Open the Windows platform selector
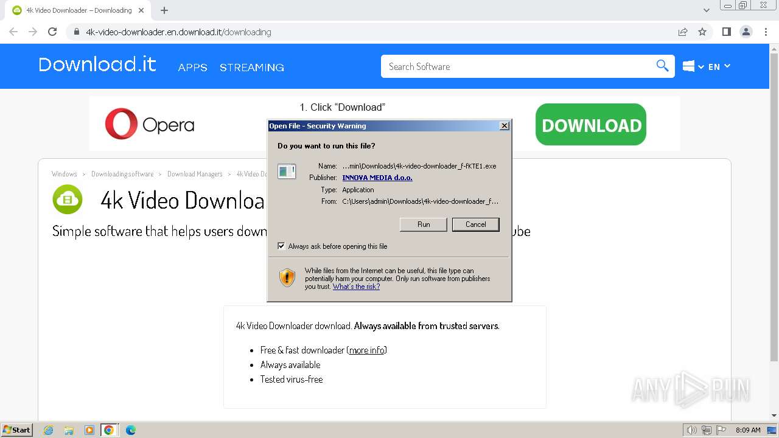Screen dimensions: 779x438 tap(693, 66)
